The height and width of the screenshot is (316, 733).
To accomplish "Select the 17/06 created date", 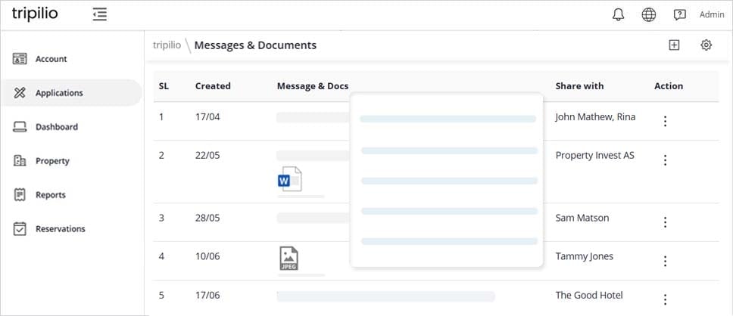I will tap(207, 296).
